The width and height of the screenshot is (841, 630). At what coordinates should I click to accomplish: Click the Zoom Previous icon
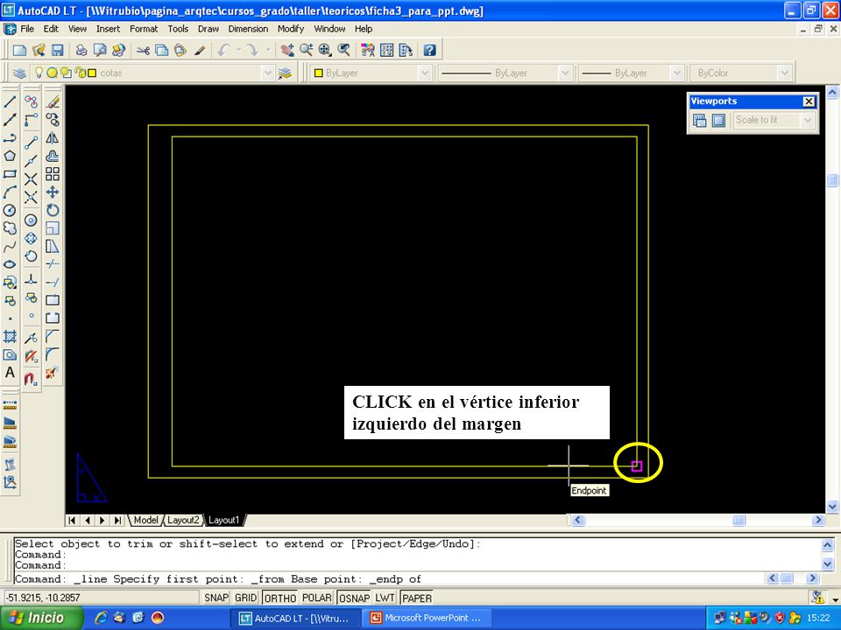point(343,51)
